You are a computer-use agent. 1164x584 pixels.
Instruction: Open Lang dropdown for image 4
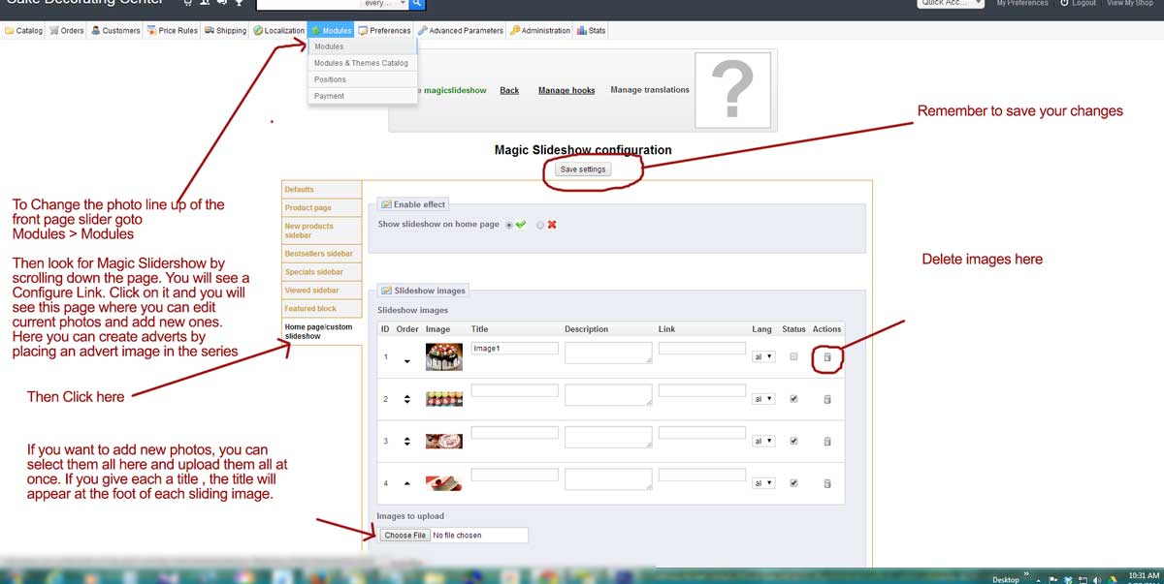click(x=763, y=483)
